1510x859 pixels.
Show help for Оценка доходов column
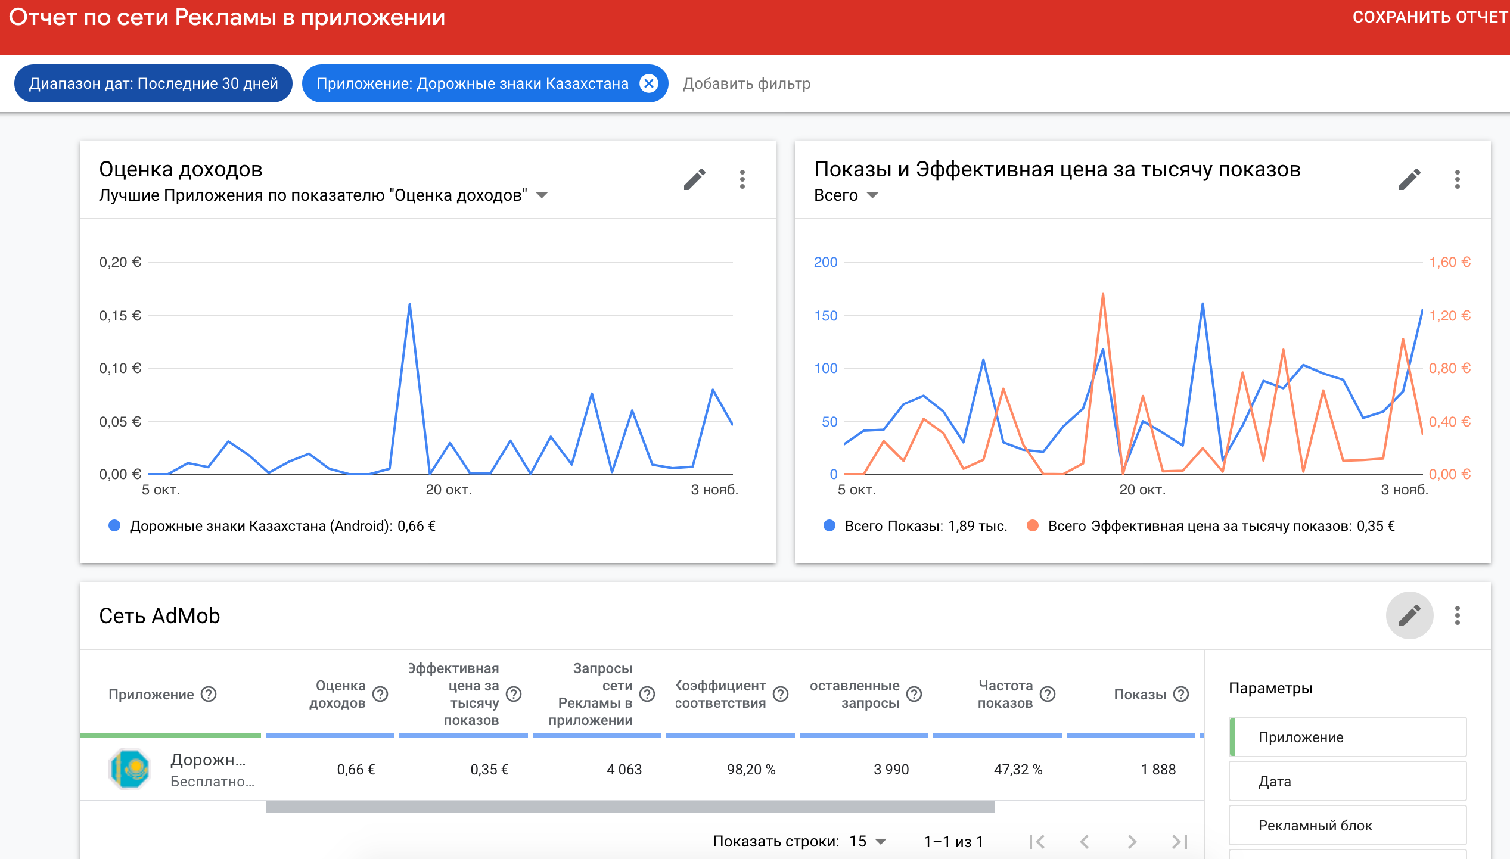[380, 694]
